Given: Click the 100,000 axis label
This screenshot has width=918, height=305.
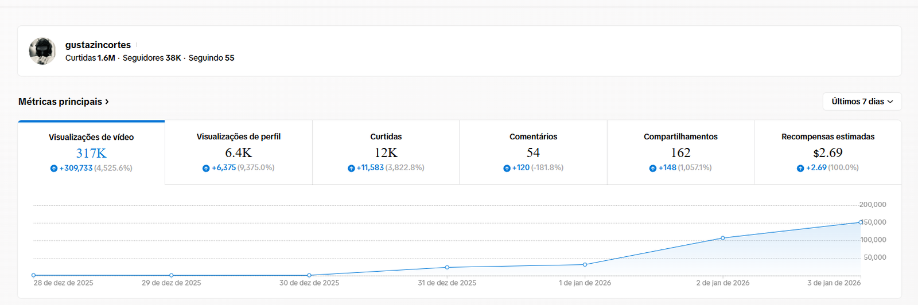Looking at the screenshot, I should [x=873, y=240].
